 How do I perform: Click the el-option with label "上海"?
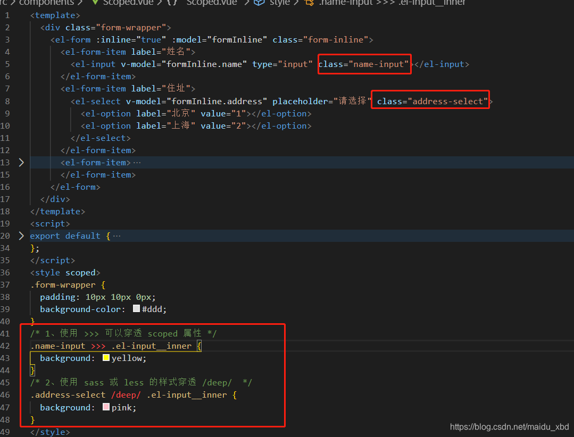pyautogui.click(x=196, y=126)
